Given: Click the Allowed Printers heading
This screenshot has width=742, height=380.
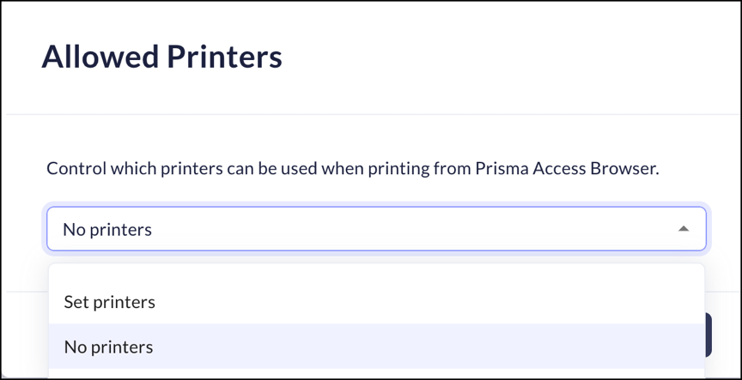Looking at the screenshot, I should 161,57.
